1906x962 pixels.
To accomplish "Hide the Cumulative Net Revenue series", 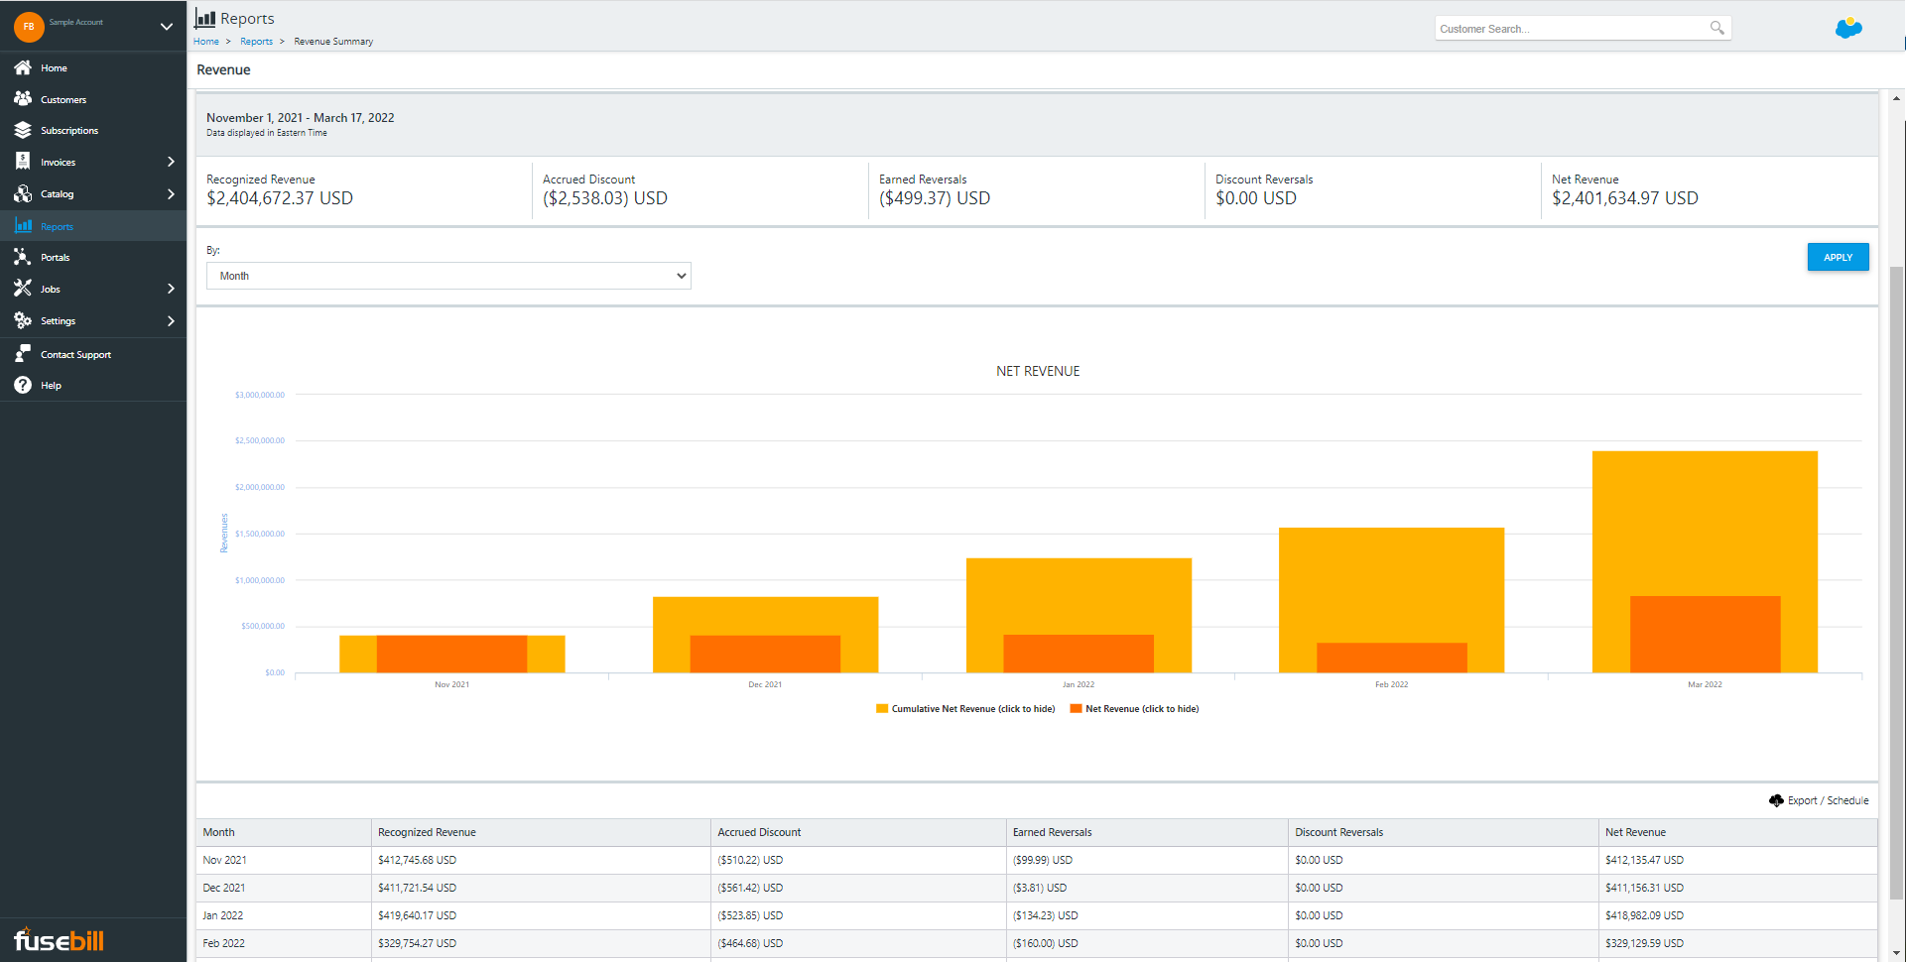I will (963, 708).
